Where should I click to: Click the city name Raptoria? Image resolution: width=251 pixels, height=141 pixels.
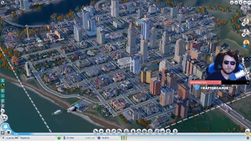point(25,138)
